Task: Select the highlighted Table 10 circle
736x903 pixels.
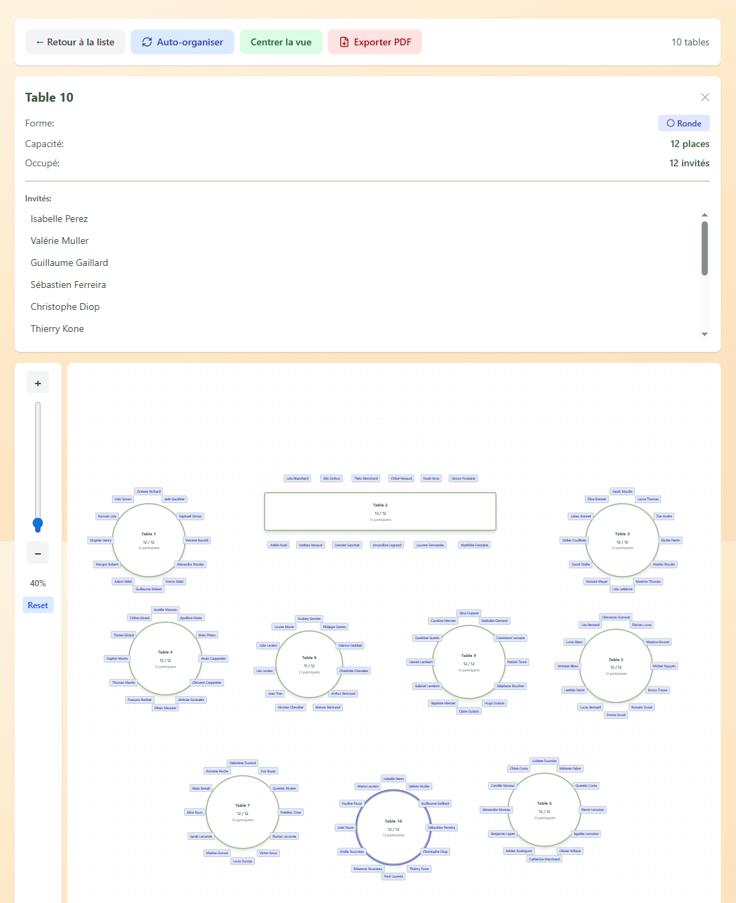Action: pos(394,827)
